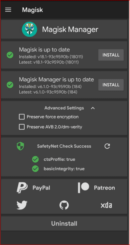Click the Magisk mask logo
The width and height of the screenshot is (130, 245).
pyautogui.click(x=29, y=29)
